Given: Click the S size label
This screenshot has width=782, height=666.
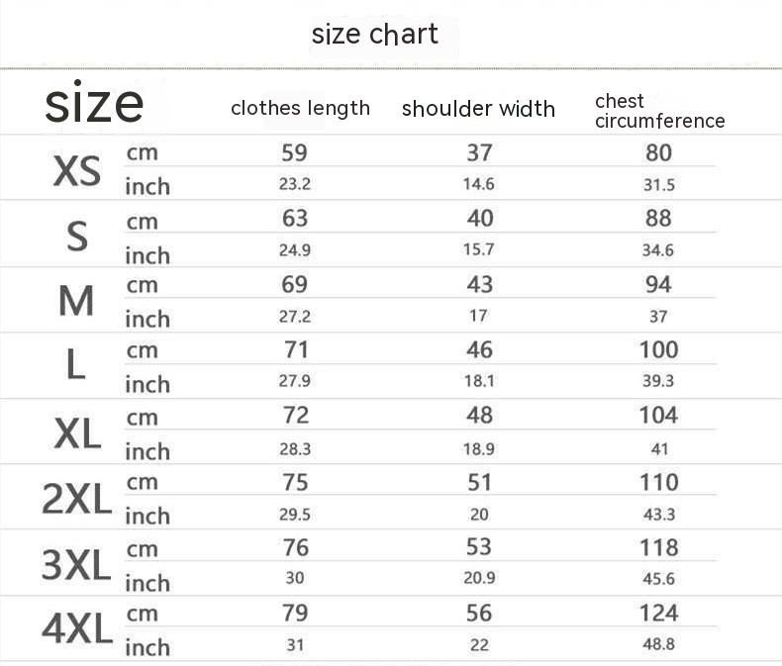Looking at the screenshot, I should (76, 237).
